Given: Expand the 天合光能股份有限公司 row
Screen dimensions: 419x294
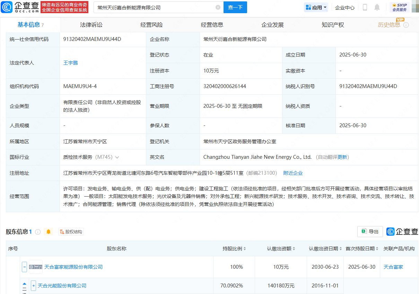Looking at the screenshot, I should tap(33, 286).
